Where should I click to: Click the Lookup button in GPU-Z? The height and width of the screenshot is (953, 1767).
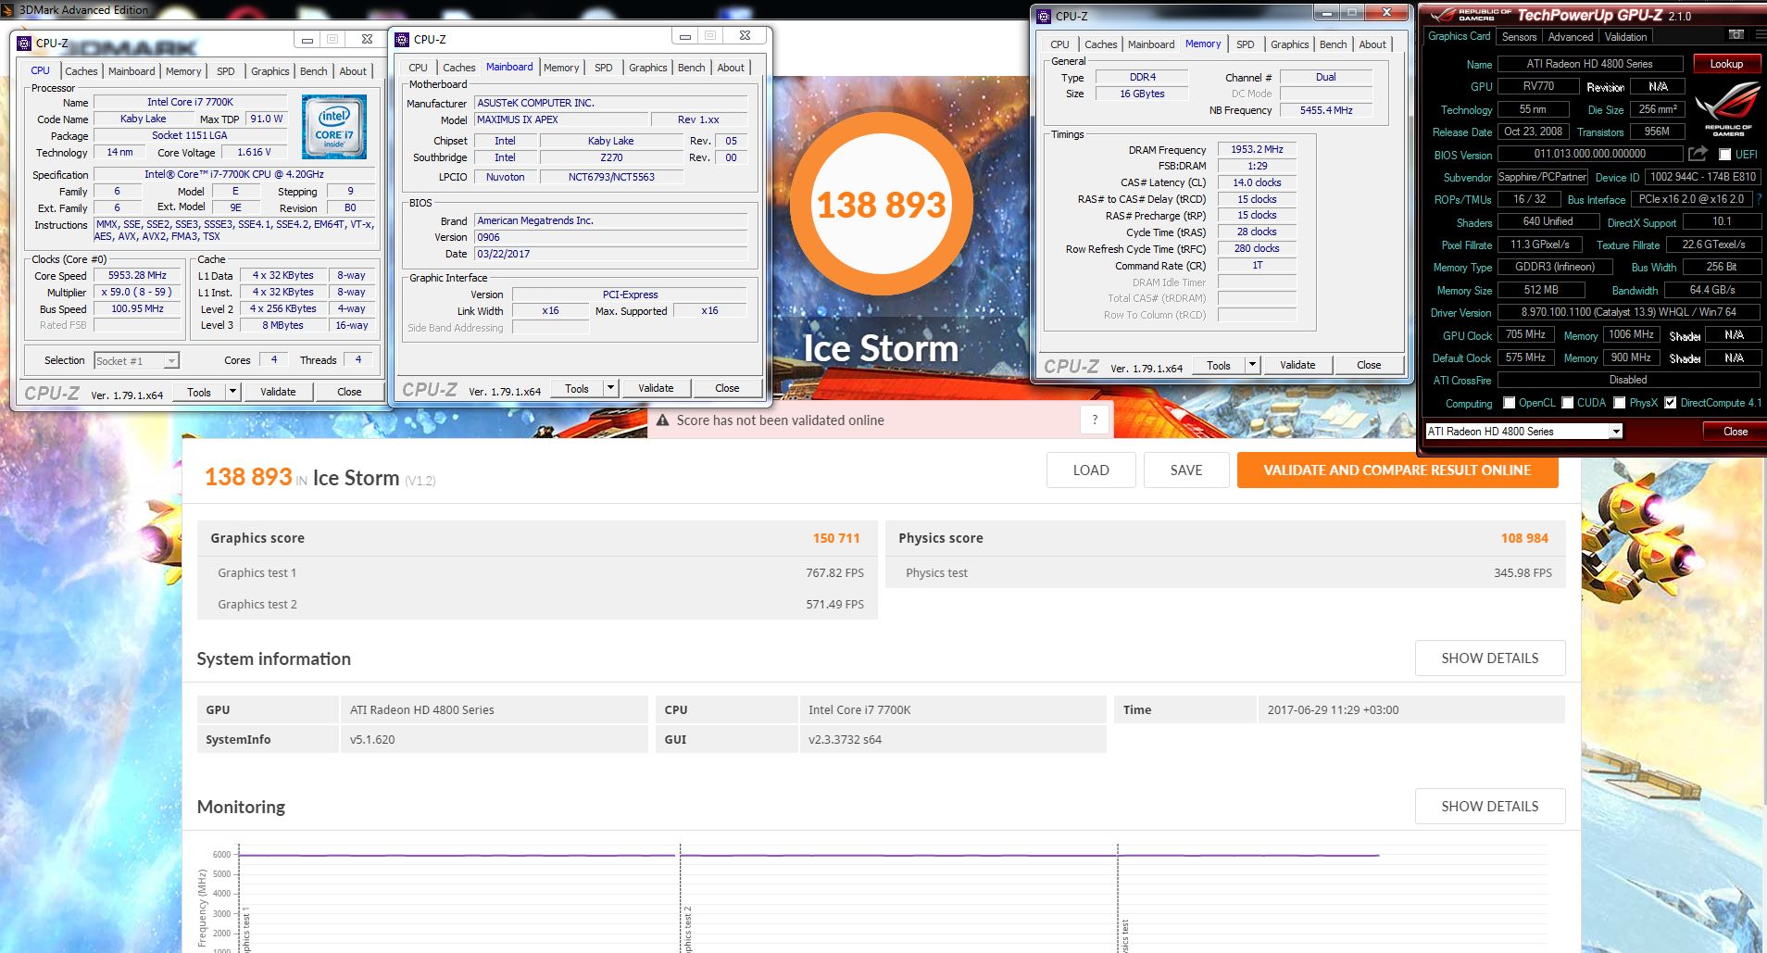click(1726, 64)
